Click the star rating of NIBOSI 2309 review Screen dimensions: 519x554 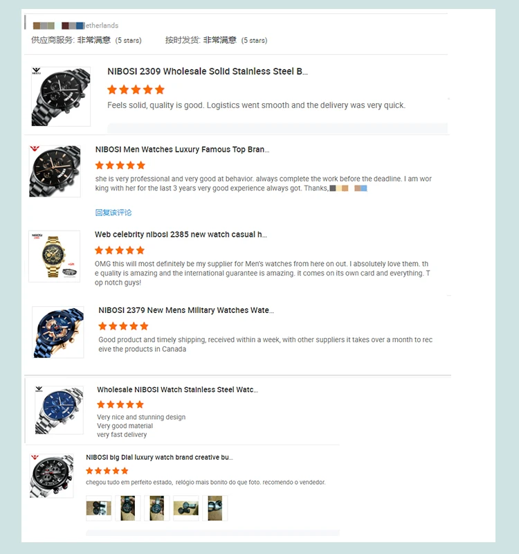136,89
